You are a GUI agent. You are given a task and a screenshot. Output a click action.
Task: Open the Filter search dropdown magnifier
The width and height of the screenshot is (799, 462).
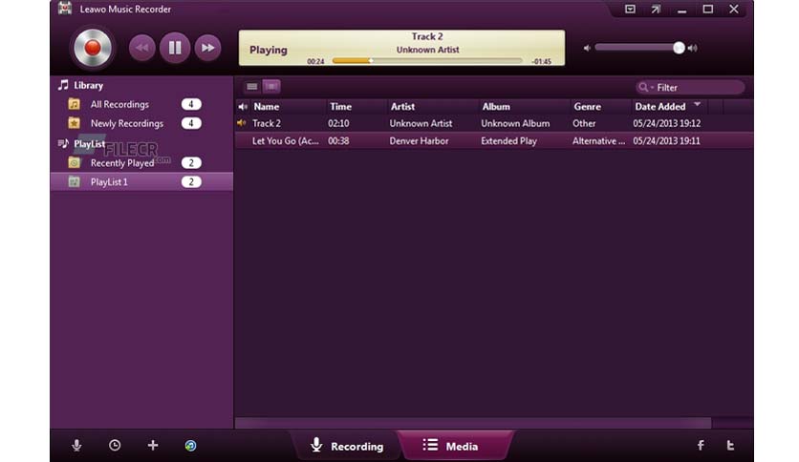pos(644,87)
